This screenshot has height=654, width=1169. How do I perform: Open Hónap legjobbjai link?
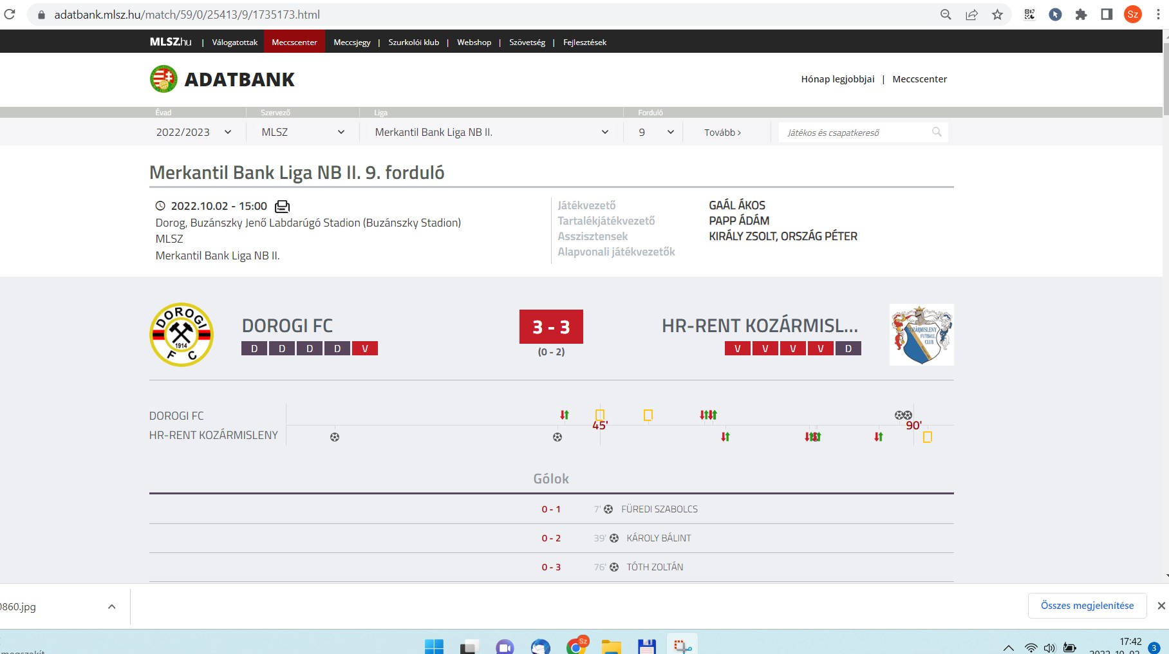tap(837, 79)
